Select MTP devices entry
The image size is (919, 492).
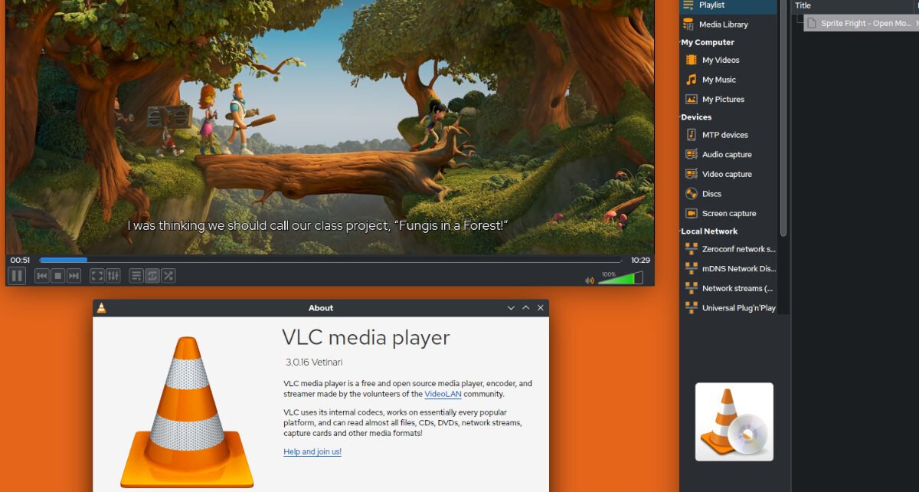pyautogui.click(x=728, y=135)
